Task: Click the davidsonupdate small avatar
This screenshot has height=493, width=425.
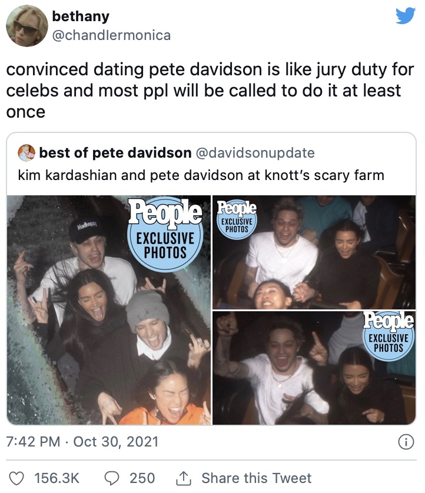Action: (x=26, y=153)
